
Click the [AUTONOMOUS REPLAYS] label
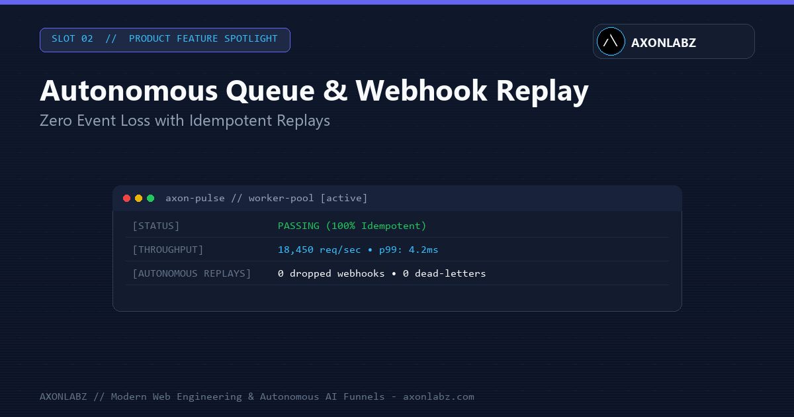(192, 273)
